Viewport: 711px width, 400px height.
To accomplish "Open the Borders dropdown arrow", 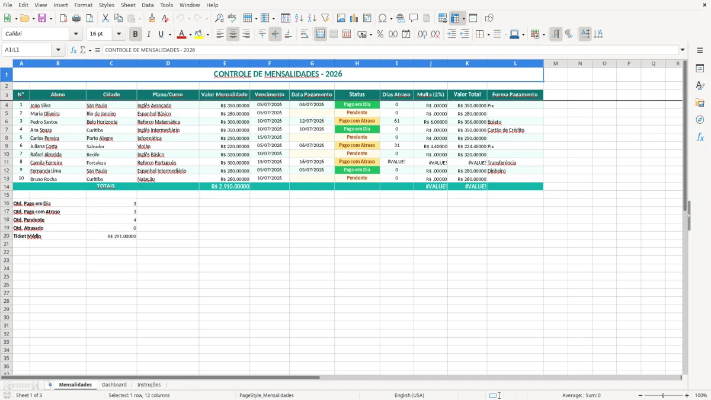I will (488, 34).
